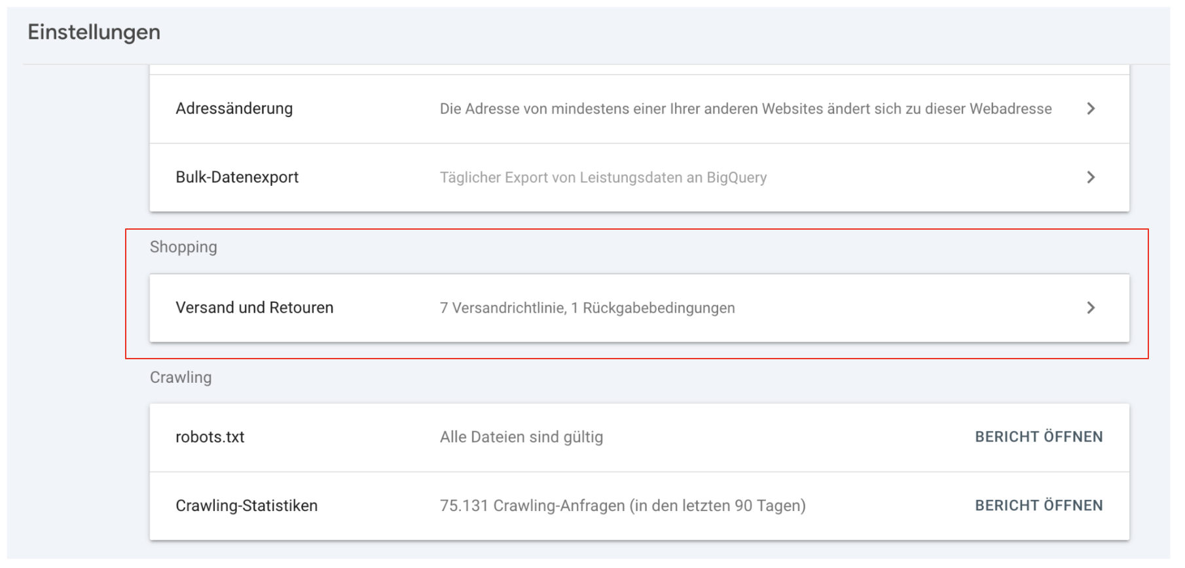Click the Adressänderung description about Webadresse

point(746,109)
